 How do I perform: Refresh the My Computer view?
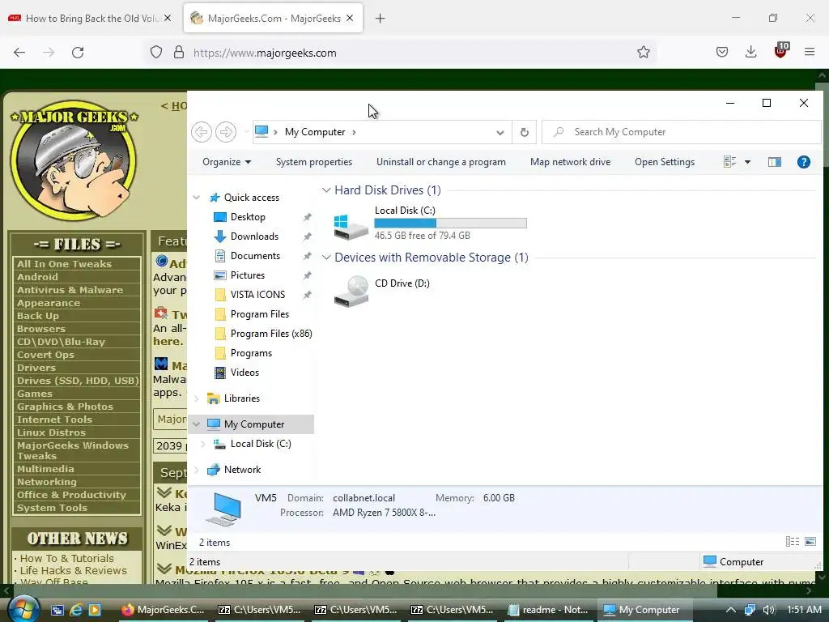(x=524, y=132)
